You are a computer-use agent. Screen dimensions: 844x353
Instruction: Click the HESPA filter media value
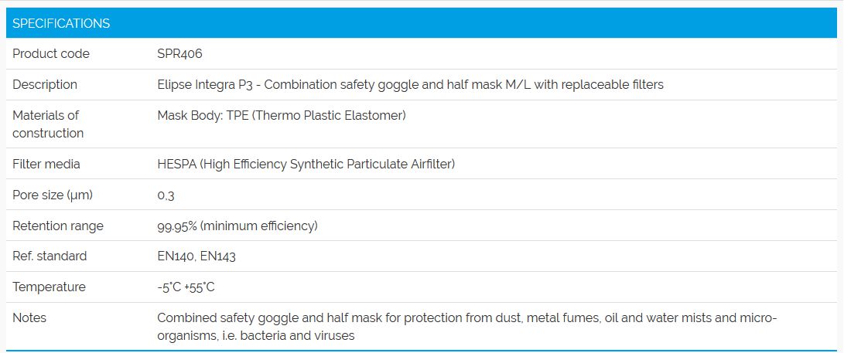pyautogui.click(x=306, y=165)
